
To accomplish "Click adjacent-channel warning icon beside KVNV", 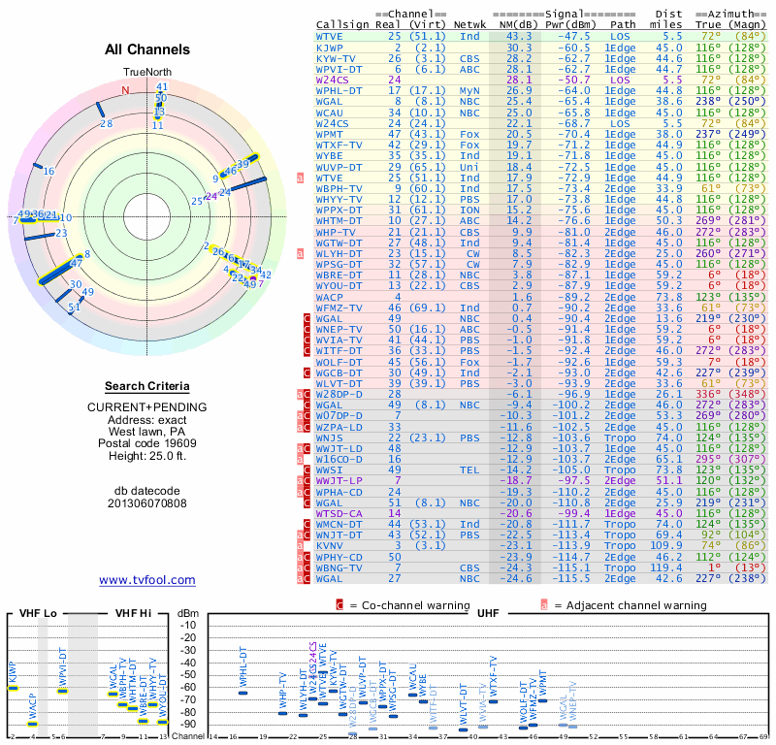I will coord(301,544).
